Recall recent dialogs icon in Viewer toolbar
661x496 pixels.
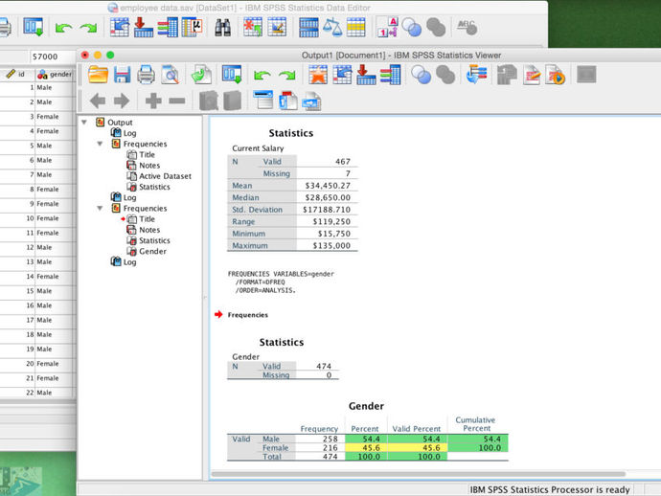click(x=232, y=75)
